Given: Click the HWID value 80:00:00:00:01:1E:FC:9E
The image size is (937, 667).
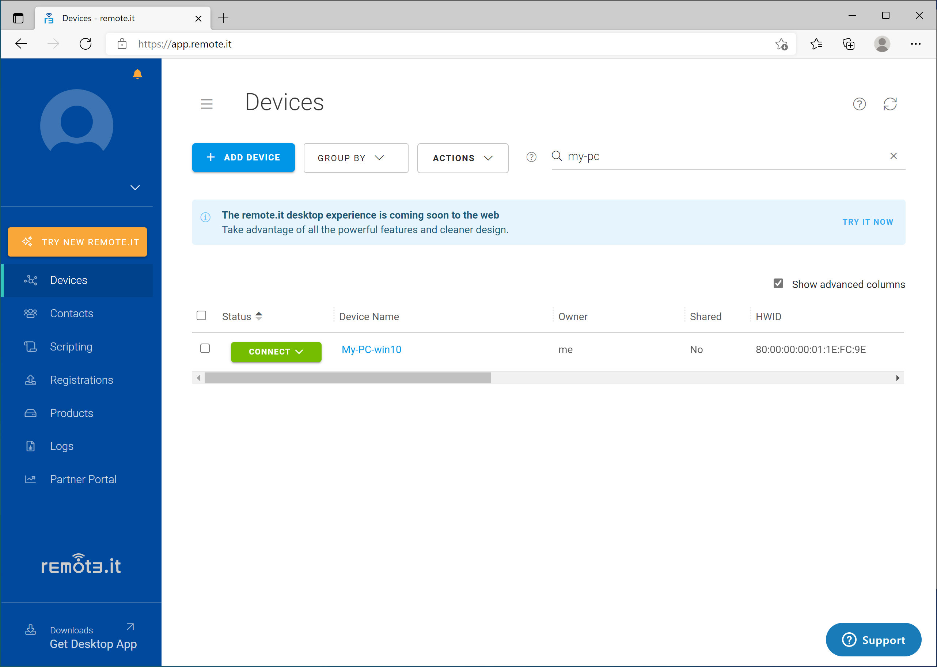Looking at the screenshot, I should (x=811, y=349).
